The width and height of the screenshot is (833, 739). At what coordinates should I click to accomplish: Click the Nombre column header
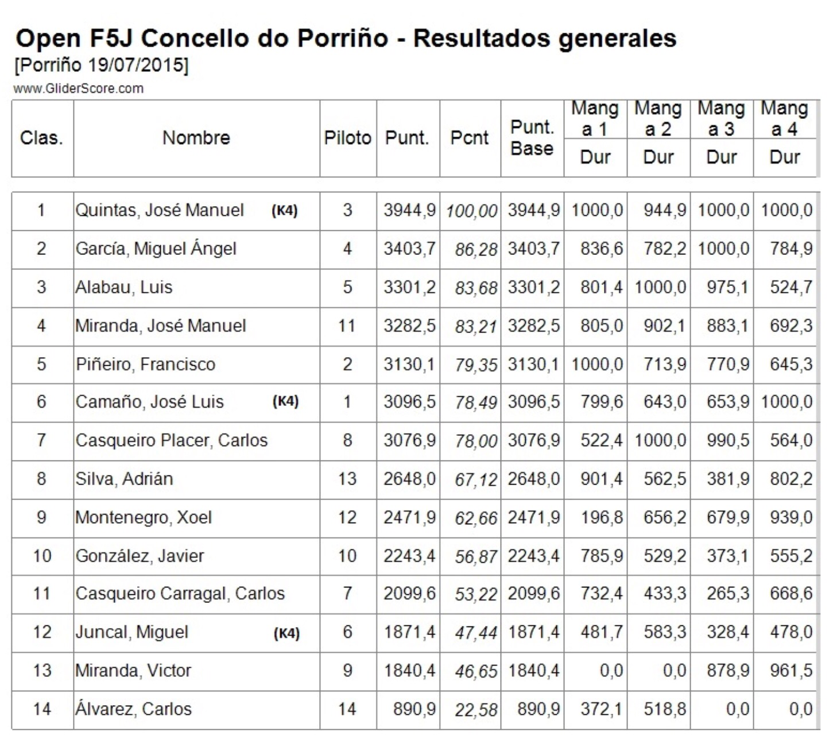coord(196,138)
